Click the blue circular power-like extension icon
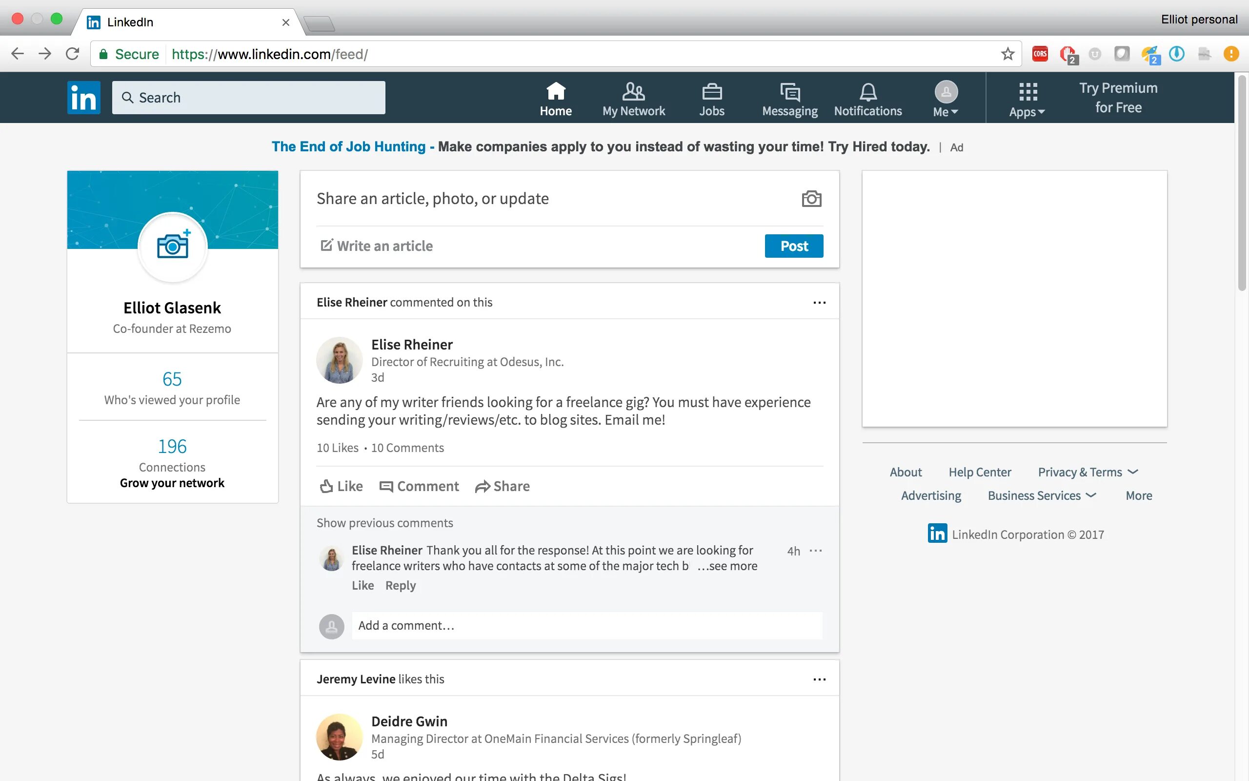This screenshot has height=781, width=1249. (x=1176, y=54)
